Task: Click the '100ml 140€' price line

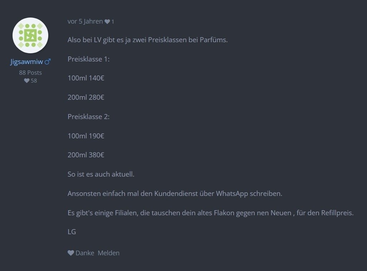Action: 86,78
